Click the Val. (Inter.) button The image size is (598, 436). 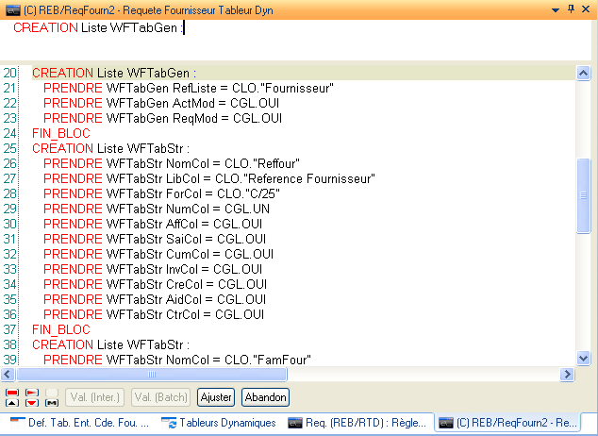[x=96, y=397]
